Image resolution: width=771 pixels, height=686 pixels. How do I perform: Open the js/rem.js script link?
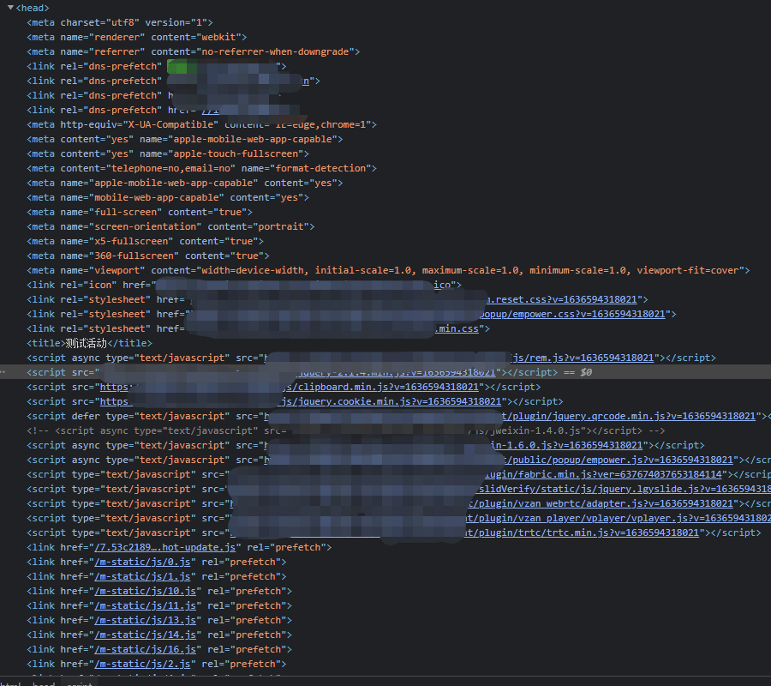coord(583,358)
